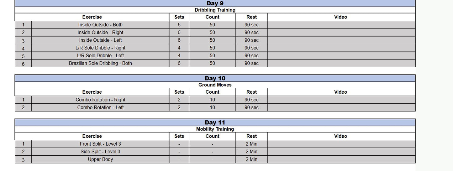This screenshot has width=453, height=171.
Task: Click the Day 9 header cell
Action: tap(215, 3)
